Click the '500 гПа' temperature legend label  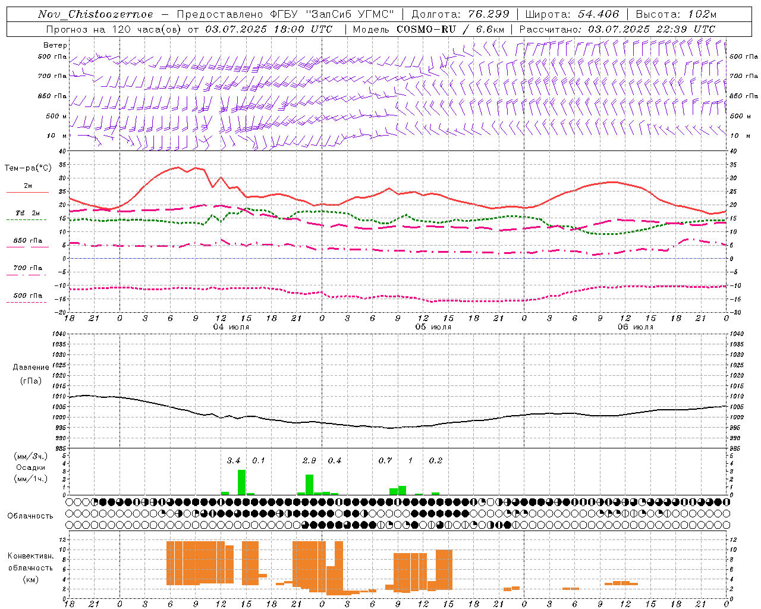click(28, 296)
